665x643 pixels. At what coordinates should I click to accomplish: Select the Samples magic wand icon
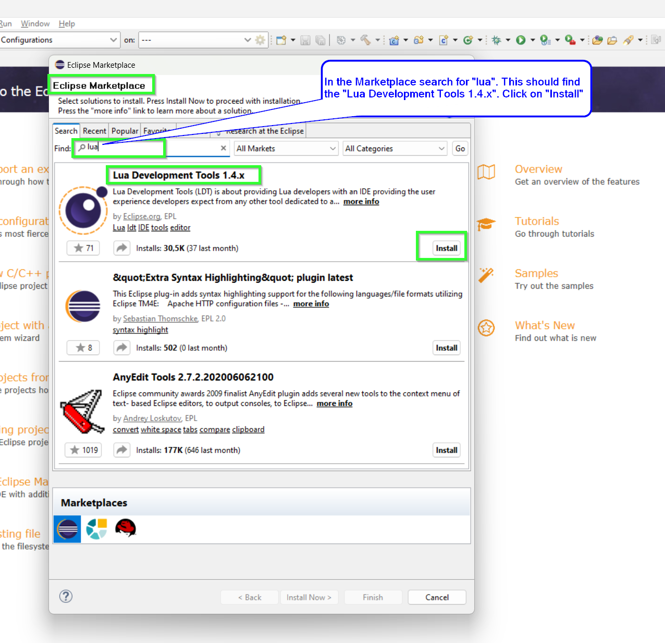(486, 275)
